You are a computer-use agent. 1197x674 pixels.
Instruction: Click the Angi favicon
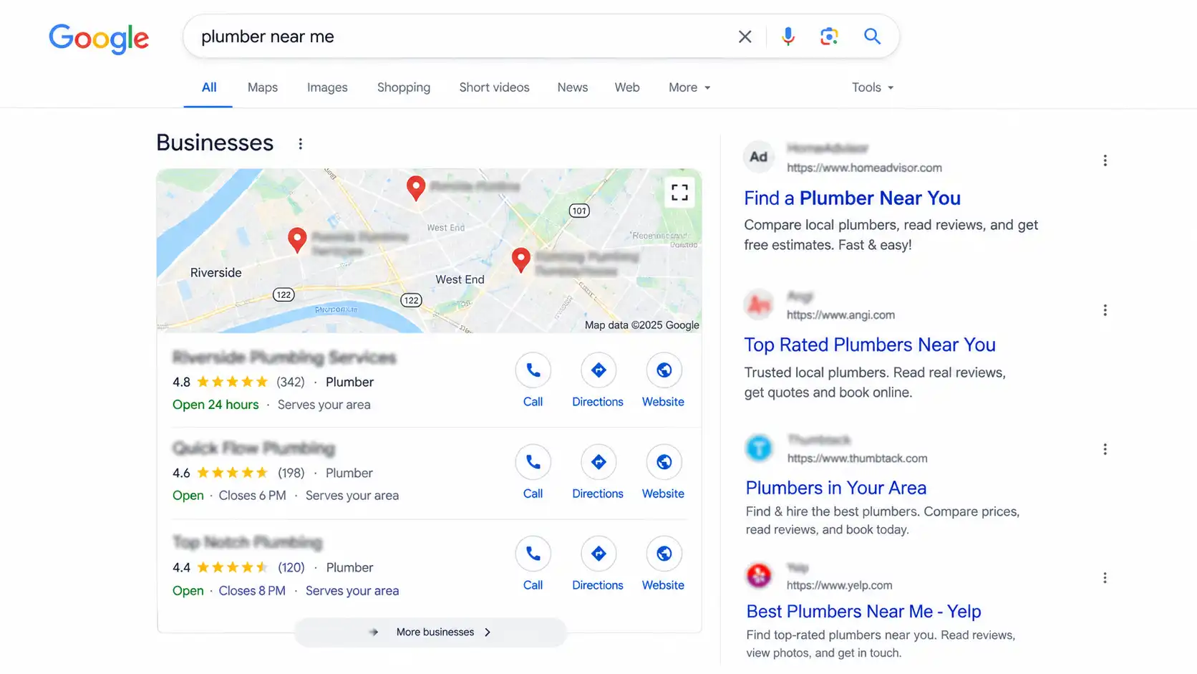[x=759, y=305]
